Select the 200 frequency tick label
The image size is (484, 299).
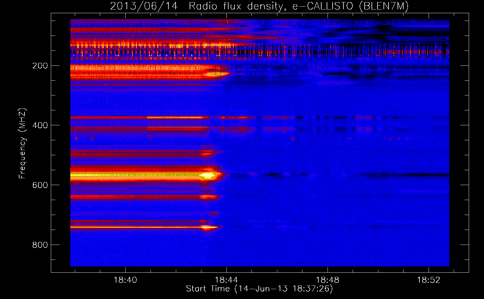pyautogui.click(x=40, y=66)
